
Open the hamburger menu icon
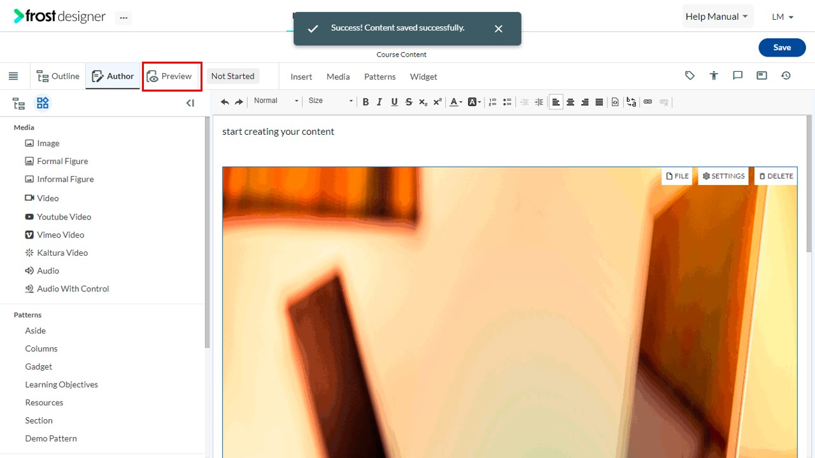[x=13, y=76]
